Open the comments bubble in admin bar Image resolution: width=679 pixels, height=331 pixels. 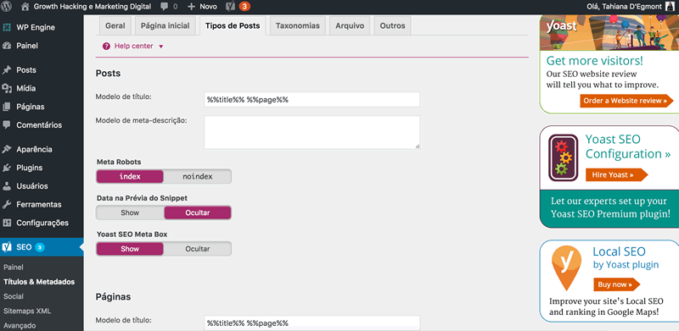click(165, 7)
